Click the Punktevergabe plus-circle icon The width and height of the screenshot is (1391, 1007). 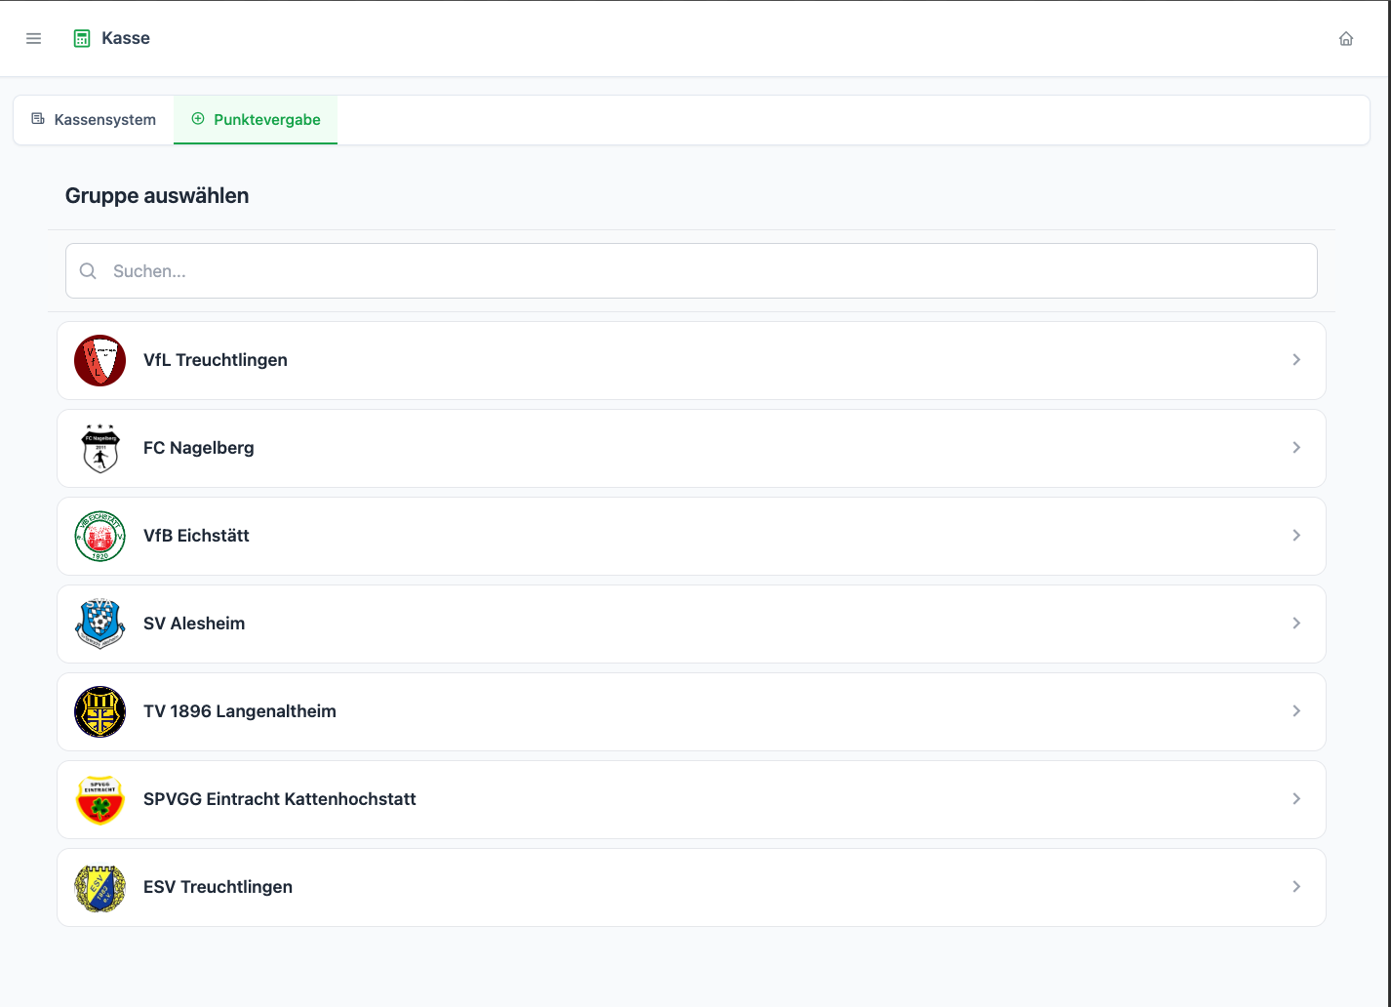click(198, 119)
